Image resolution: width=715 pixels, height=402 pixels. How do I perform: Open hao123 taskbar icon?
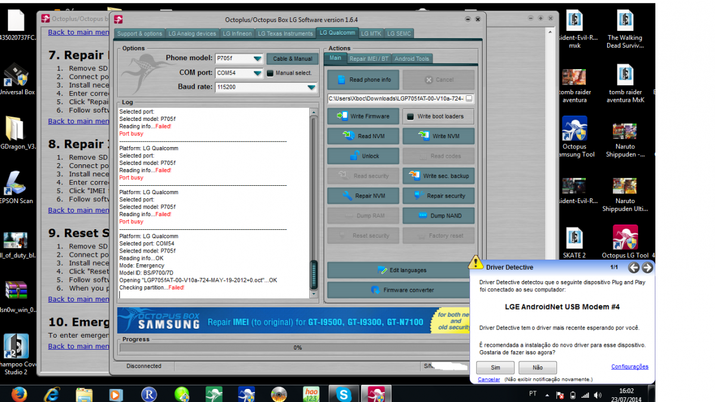[x=310, y=394]
